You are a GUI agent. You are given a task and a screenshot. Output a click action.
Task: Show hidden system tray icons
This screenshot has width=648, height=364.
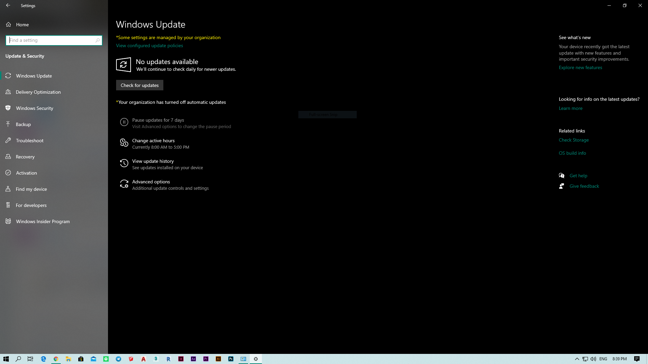pyautogui.click(x=577, y=359)
